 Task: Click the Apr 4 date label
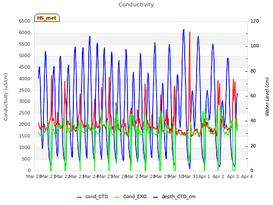click(x=247, y=176)
